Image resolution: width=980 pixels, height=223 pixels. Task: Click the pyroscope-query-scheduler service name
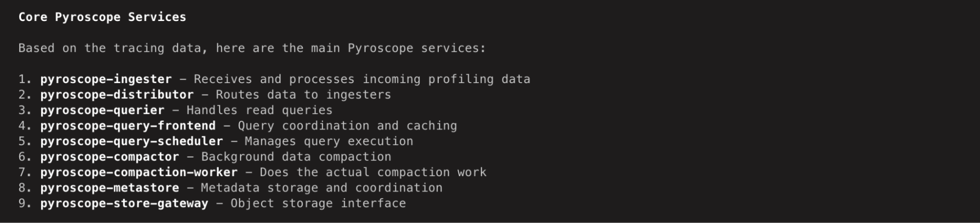tap(131, 141)
